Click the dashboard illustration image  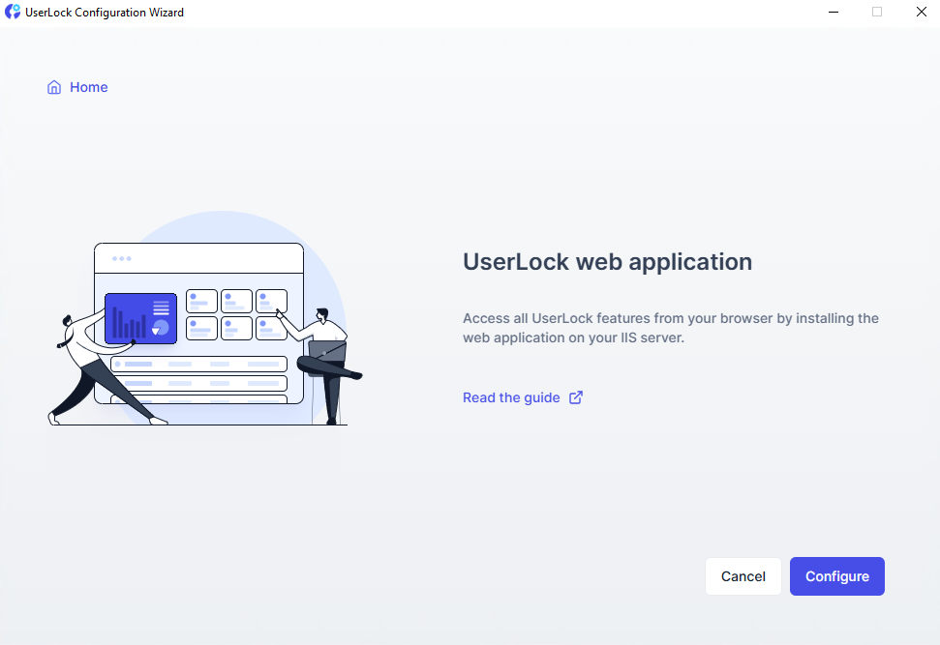[x=205, y=318]
